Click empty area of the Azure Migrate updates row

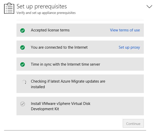pos(124,84)
